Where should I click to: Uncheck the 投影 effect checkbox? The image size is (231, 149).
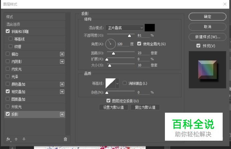pyautogui.click(x=8, y=114)
